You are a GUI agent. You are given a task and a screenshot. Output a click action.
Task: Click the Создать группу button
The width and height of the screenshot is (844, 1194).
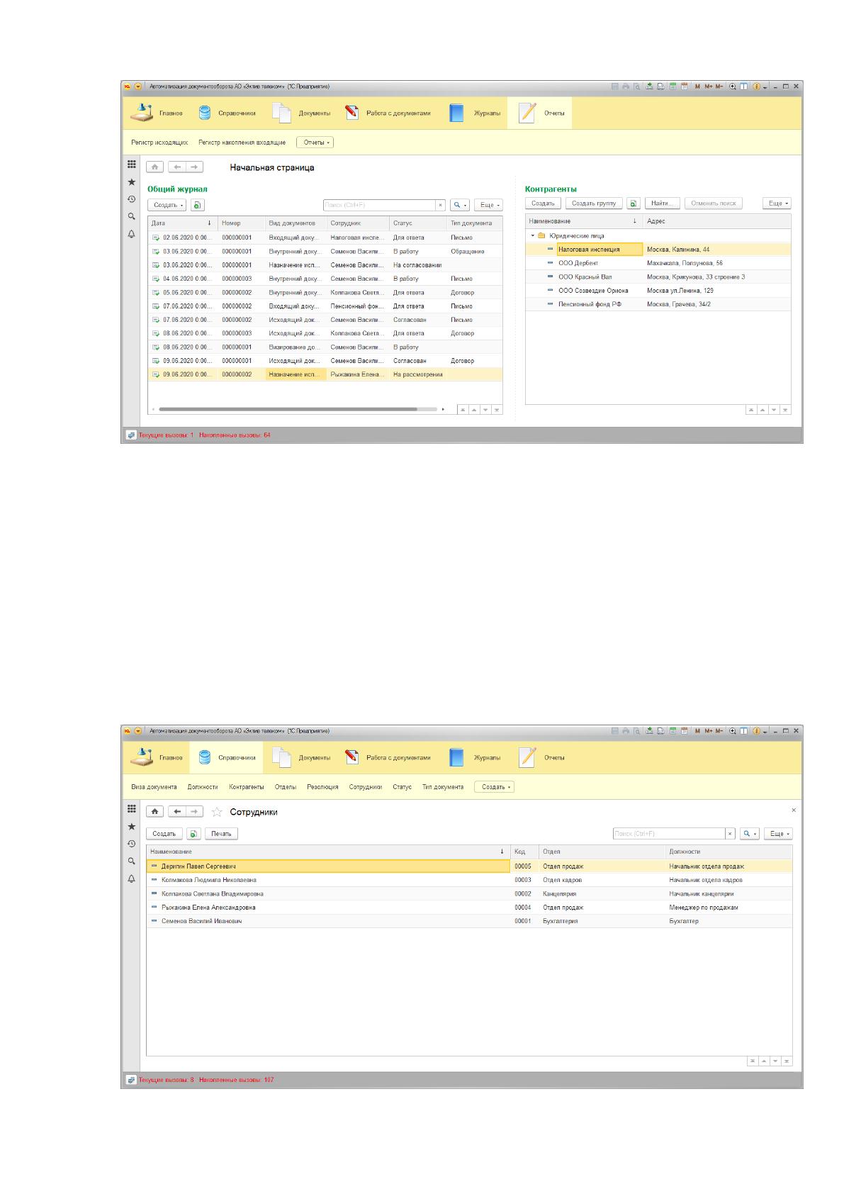[594, 203]
